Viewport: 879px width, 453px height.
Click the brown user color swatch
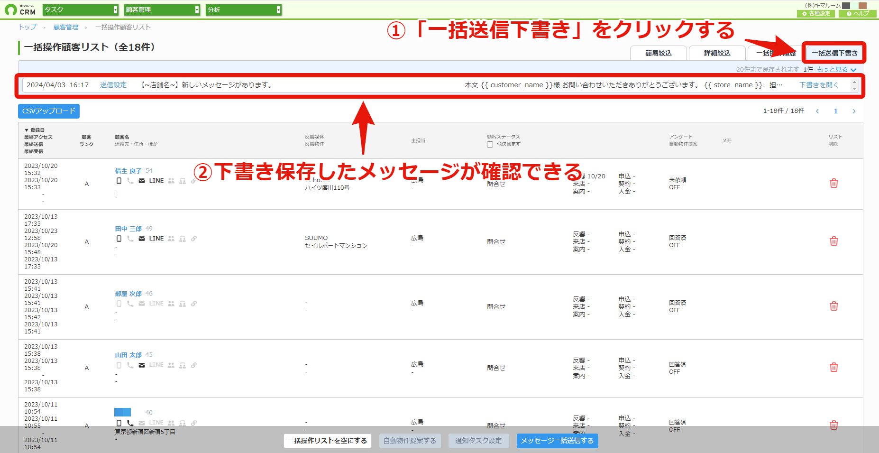coord(862,6)
